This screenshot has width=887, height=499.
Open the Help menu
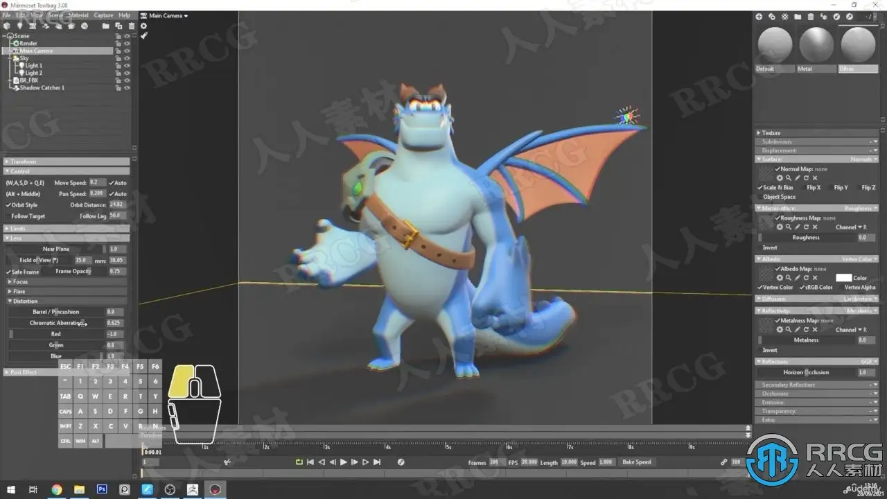point(124,15)
